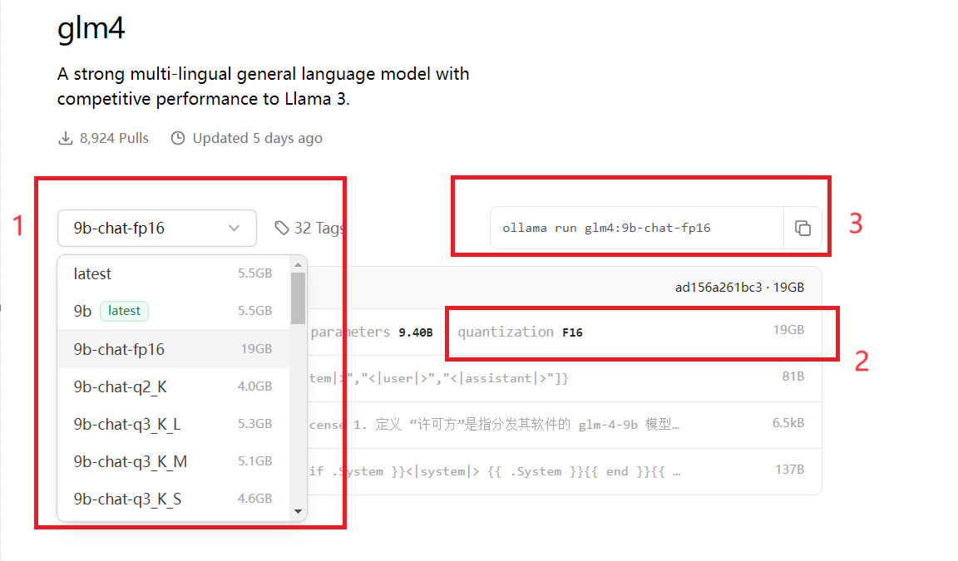Open the params row with assistant tokens
The height and width of the screenshot is (561, 958).
point(564,378)
